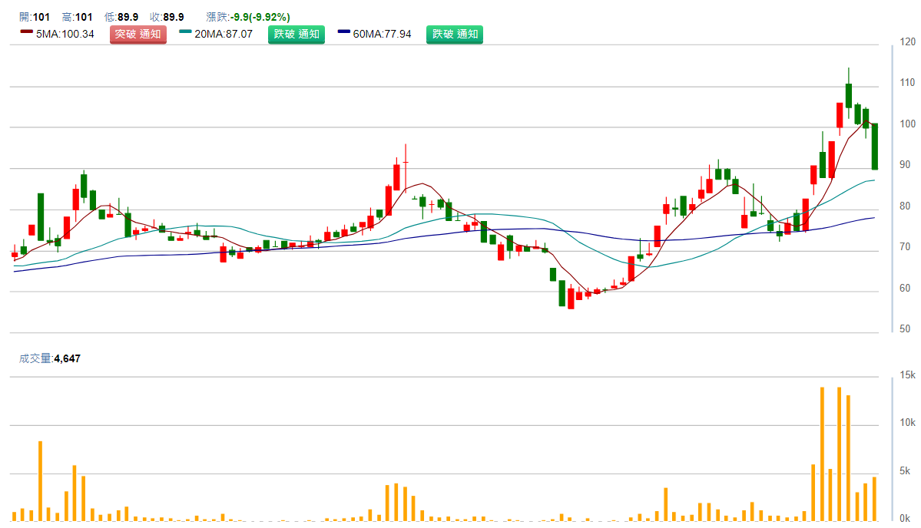This screenshot has width=921, height=528.
Task: Click the last green candlestick on the right
Action: 874,146
